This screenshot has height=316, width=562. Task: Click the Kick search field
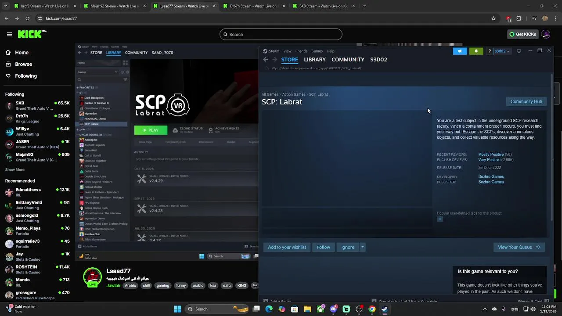coord(281,34)
